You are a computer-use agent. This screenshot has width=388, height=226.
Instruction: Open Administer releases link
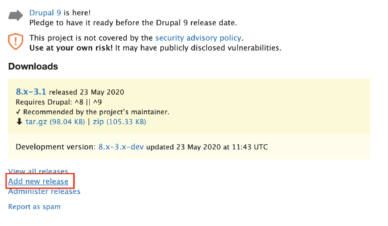[44, 191]
